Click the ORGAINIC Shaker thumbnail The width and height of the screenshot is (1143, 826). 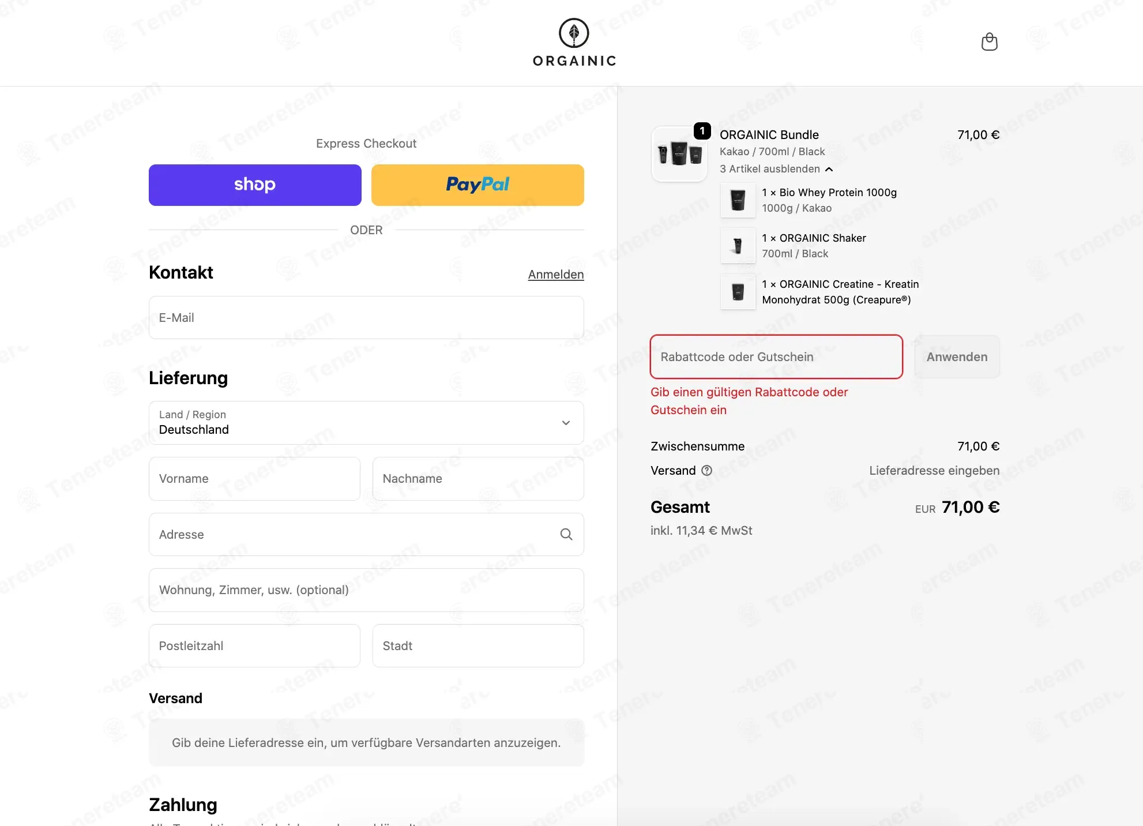point(738,246)
